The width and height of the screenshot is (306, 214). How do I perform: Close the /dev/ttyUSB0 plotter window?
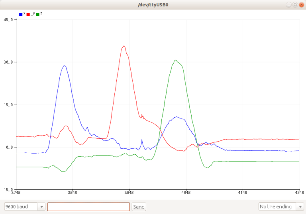point(301,5)
